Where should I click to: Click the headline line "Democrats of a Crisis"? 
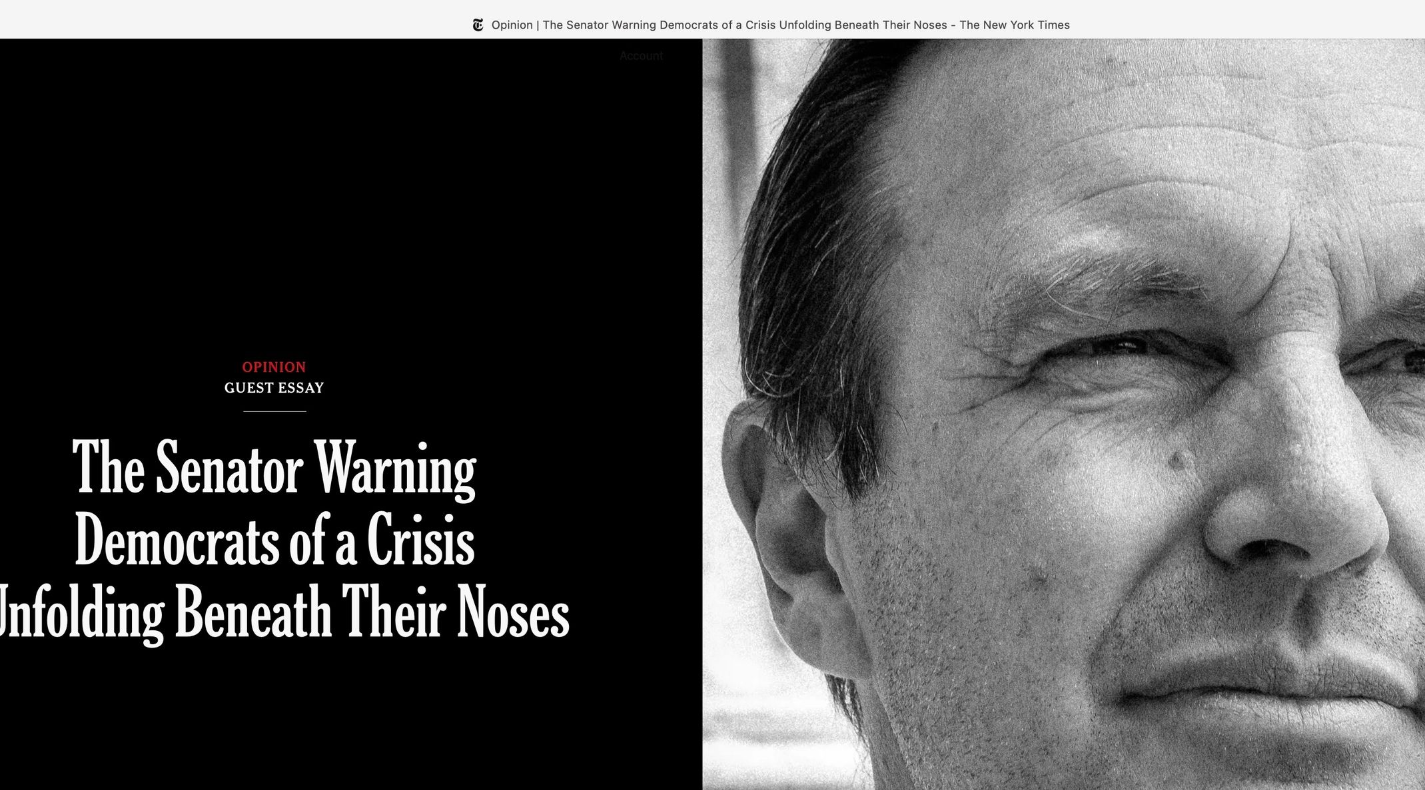(x=274, y=540)
